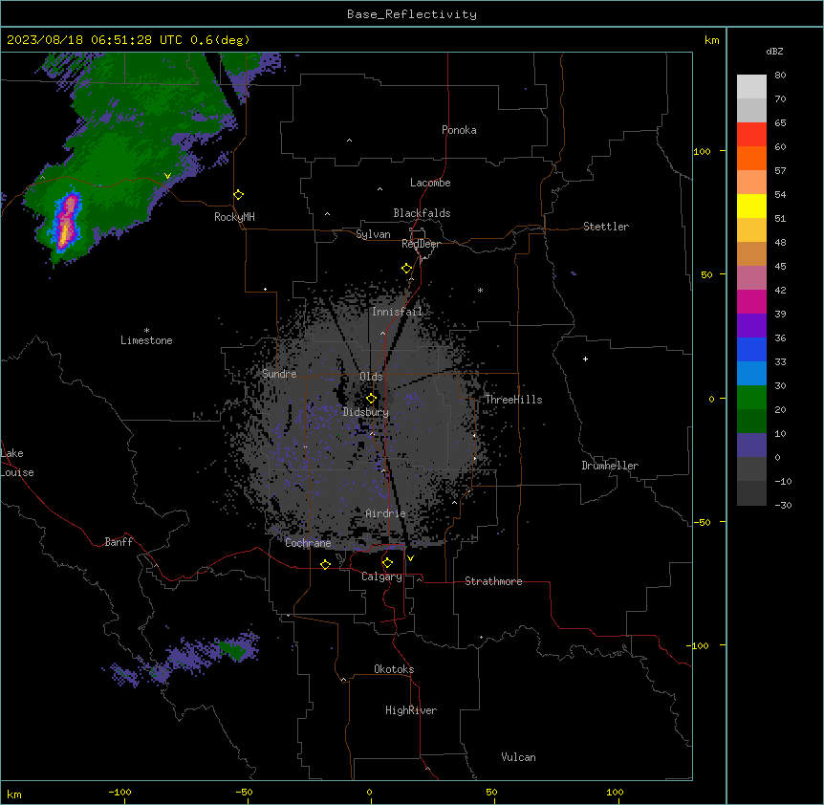Viewport: 824px width, 805px height.
Task: Select the asterisk marker east of Innisfail
Action: [480, 290]
